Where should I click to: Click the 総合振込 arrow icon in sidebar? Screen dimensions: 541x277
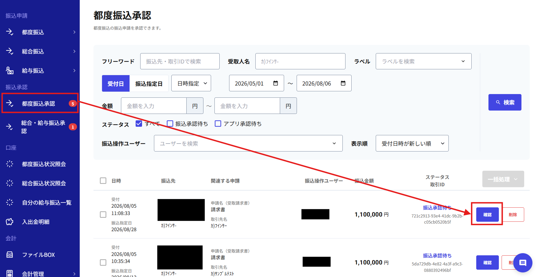coord(10,51)
